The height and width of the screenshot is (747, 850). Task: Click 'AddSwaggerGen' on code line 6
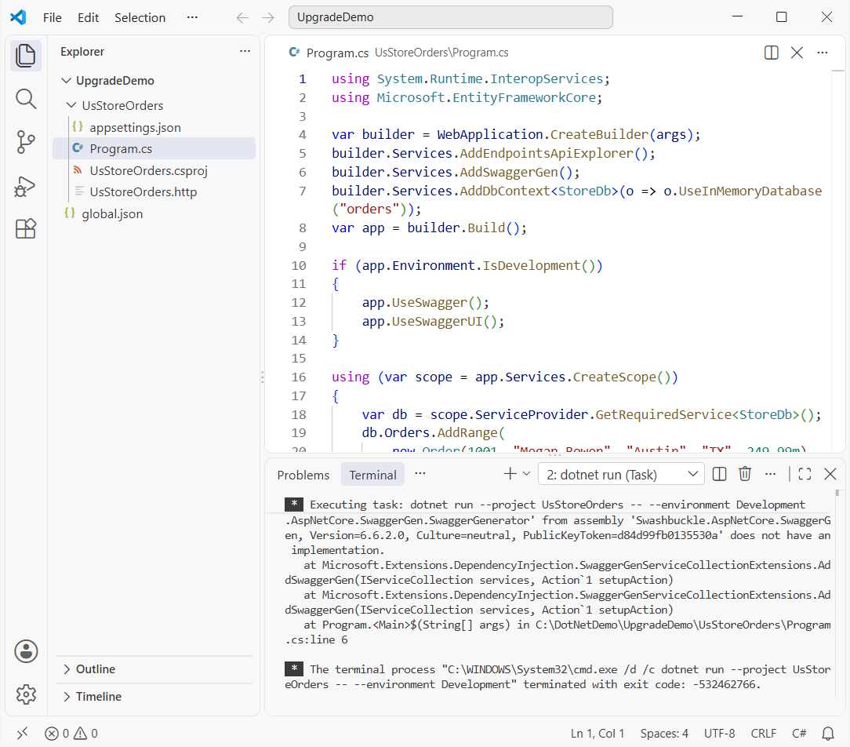click(x=508, y=173)
